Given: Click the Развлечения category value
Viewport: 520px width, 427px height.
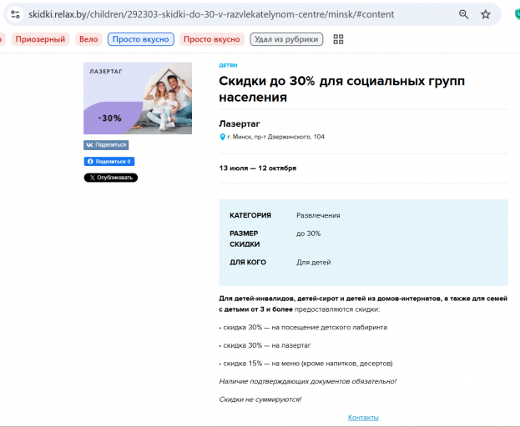Looking at the screenshot, I should (x=318, y=215).
